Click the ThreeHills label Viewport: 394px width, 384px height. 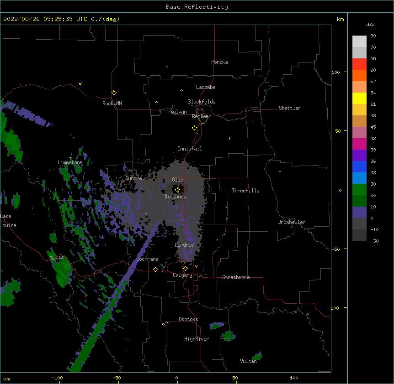245,191
